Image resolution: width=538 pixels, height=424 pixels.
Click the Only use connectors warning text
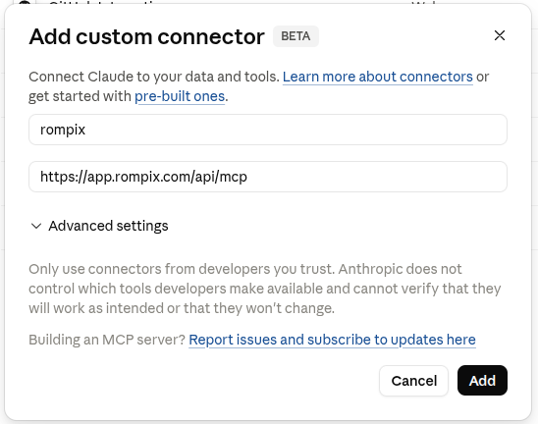[x=264, y=289]
